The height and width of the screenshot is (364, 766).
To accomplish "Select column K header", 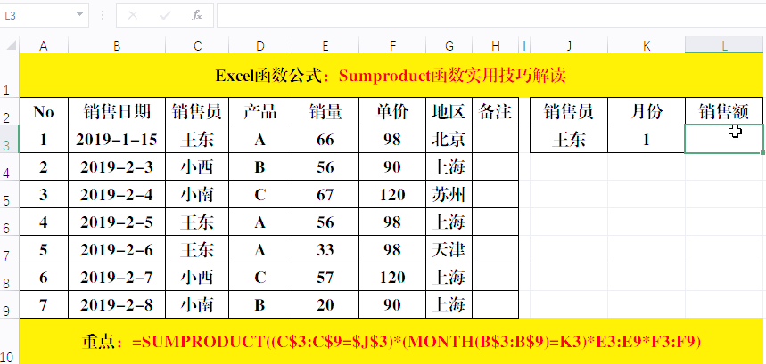I will click(x=647, y=45).
